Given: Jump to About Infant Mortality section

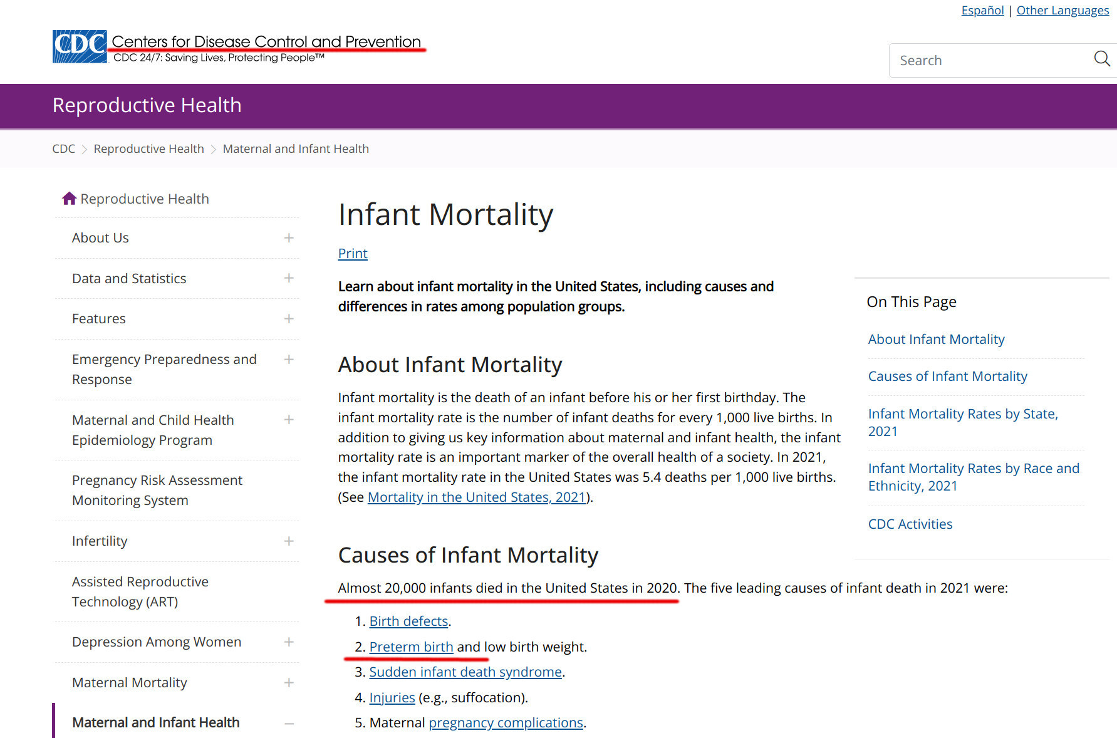Looking at the screenshot, I should (x=936, y=339).
